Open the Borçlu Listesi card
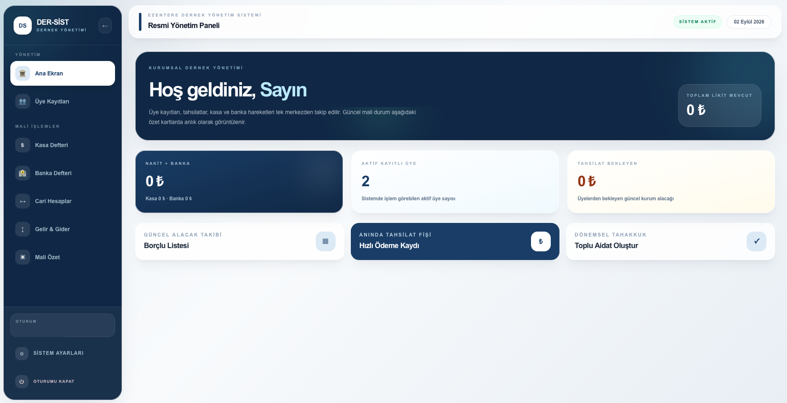787x403 pixels. (x=240, y=241)
